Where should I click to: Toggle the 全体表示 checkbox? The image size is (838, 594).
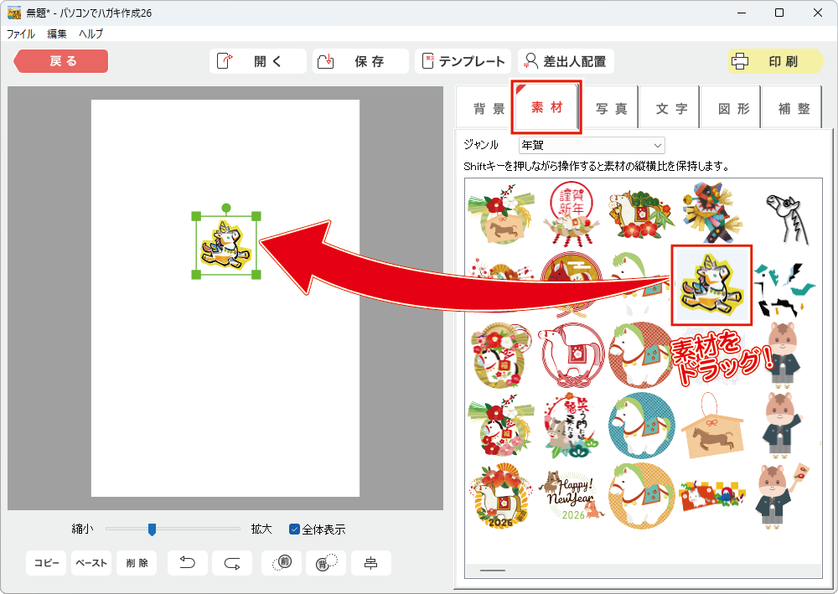pos(295,529)
